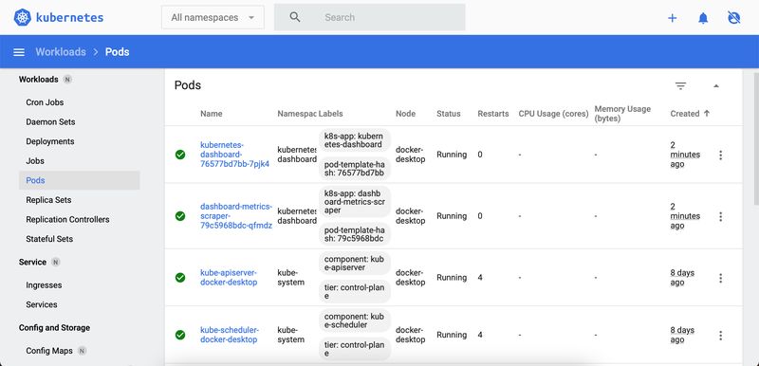The width and height of the screenshot is (759, 366).
Task: Click the N badge next to Config Maps
Action: 83,351
